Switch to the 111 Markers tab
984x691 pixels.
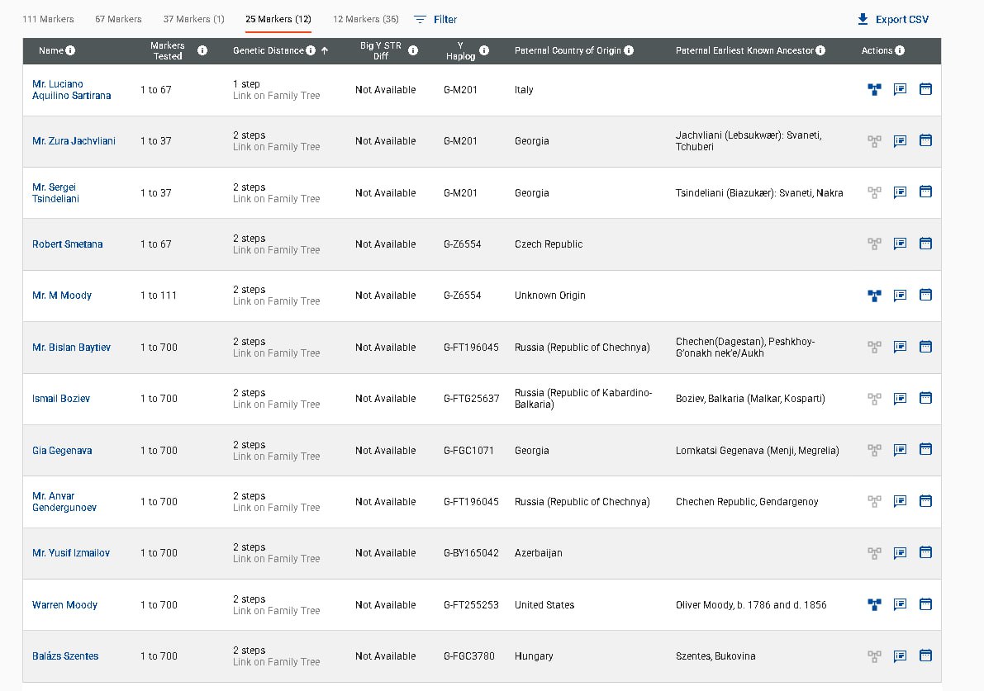point(48,19)
